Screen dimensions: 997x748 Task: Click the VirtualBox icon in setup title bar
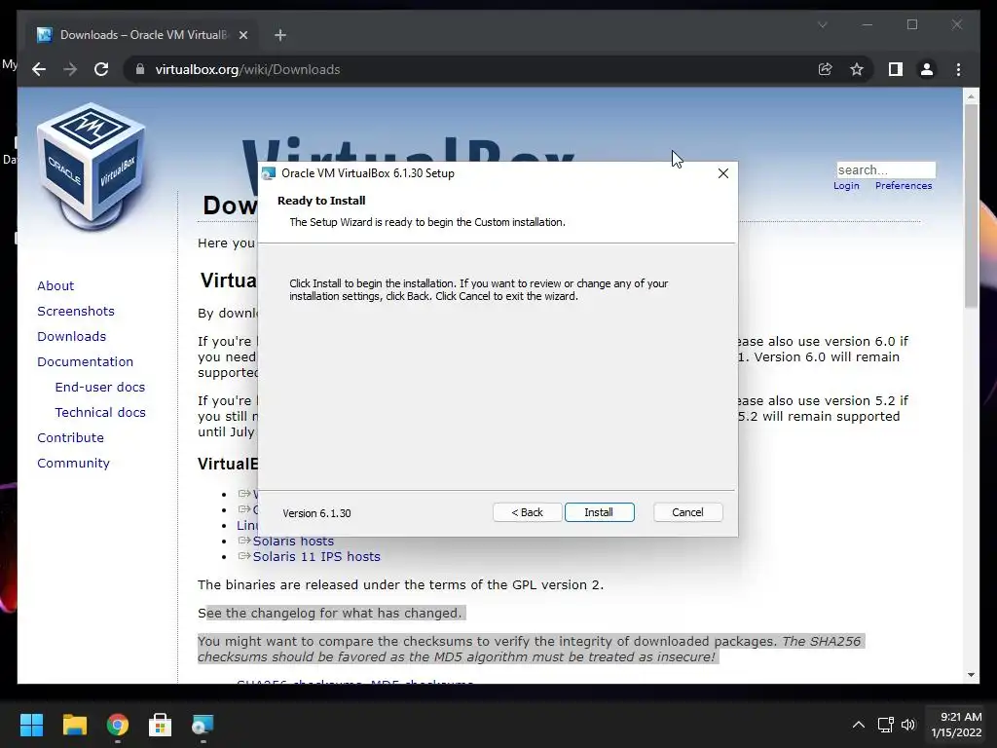pos(269,173)
